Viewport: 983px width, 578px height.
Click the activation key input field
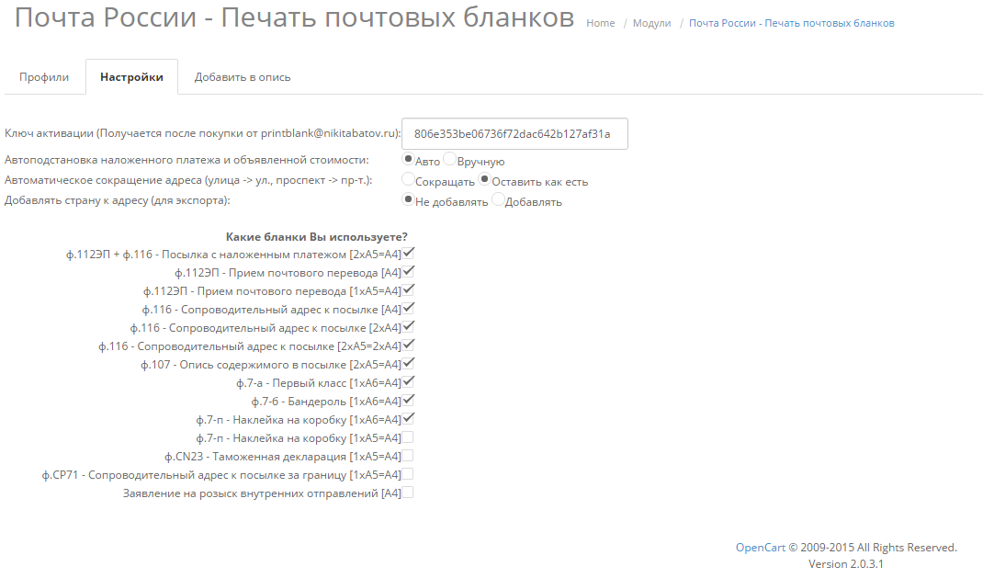click(x=514, y=133)
